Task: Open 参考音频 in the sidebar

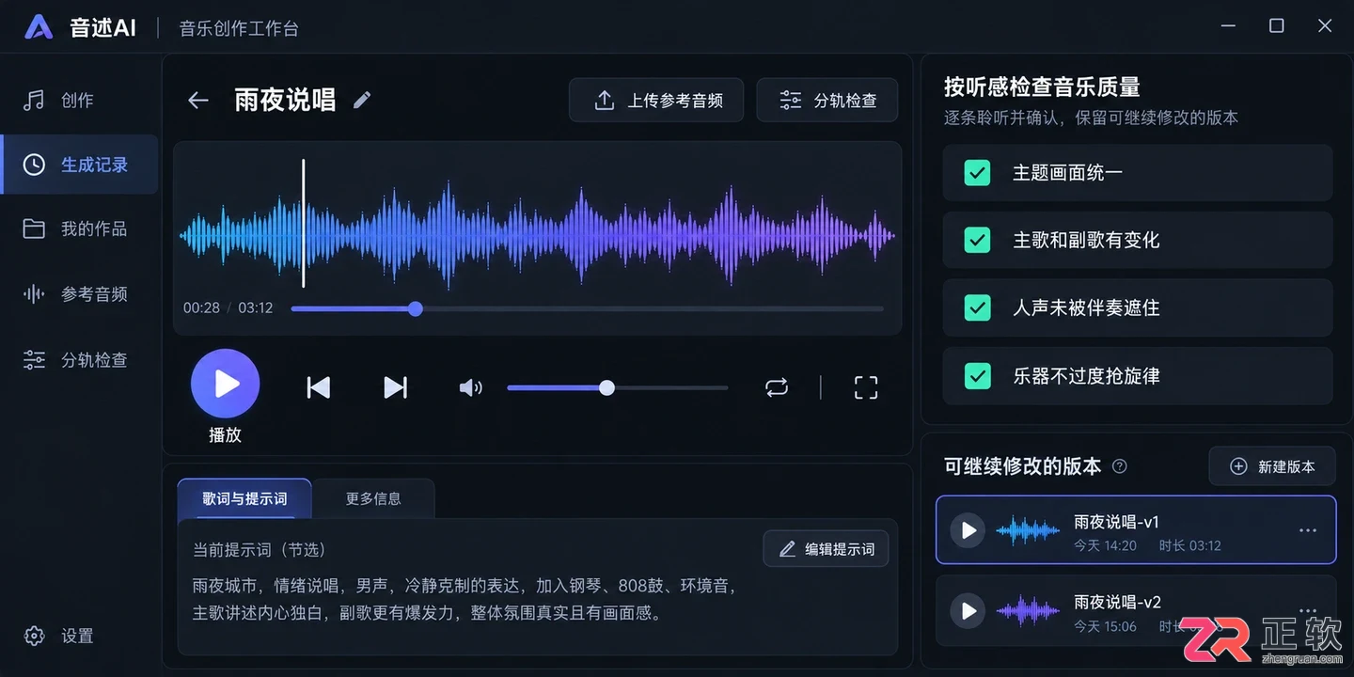Action: (79, 294)
